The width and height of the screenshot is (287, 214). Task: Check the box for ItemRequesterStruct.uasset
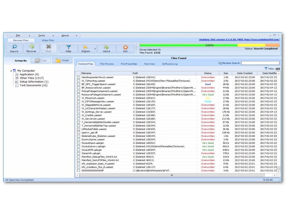coord(78,77)
